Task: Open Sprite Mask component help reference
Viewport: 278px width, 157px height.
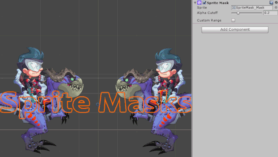Action: tap(271, 3)
